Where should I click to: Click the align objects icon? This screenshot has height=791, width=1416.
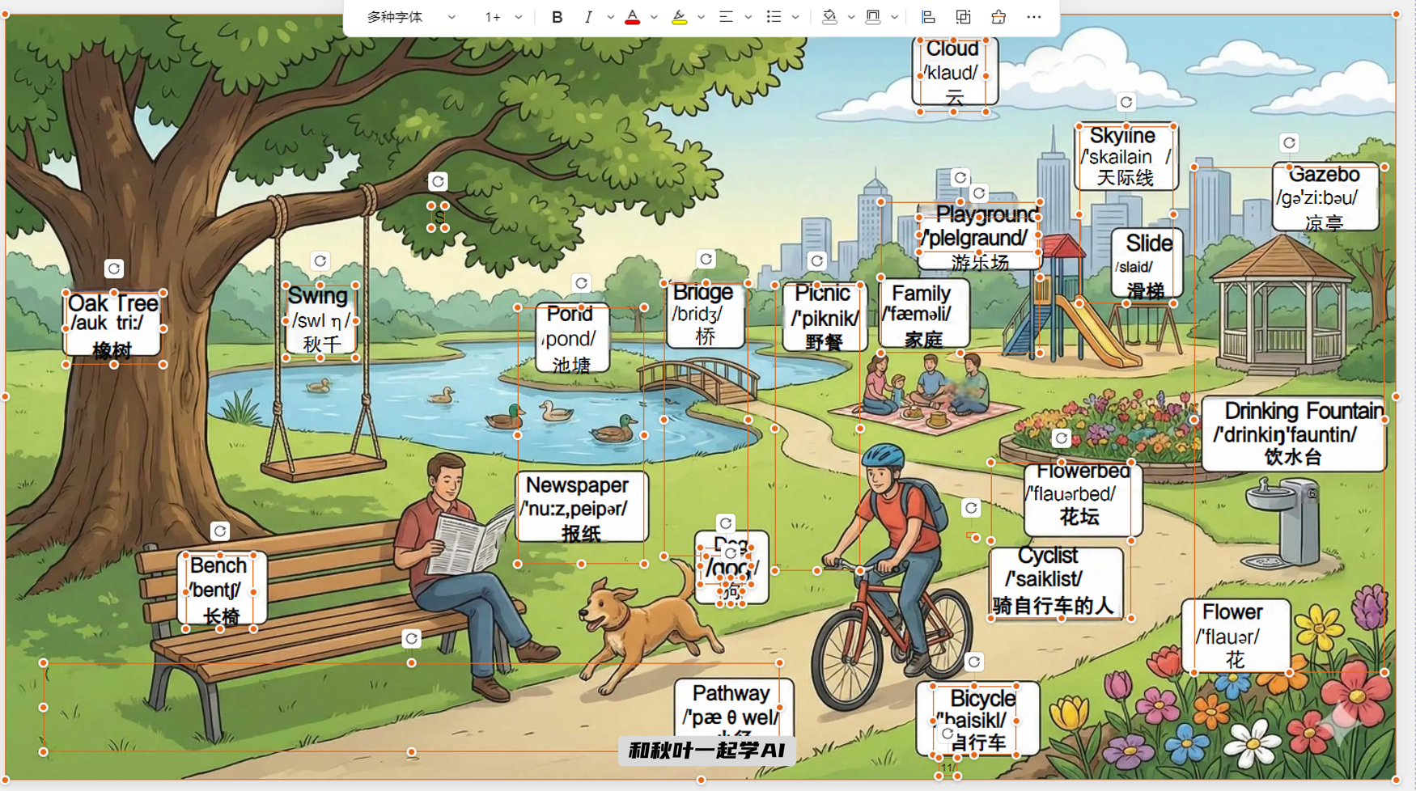(928, 17)
